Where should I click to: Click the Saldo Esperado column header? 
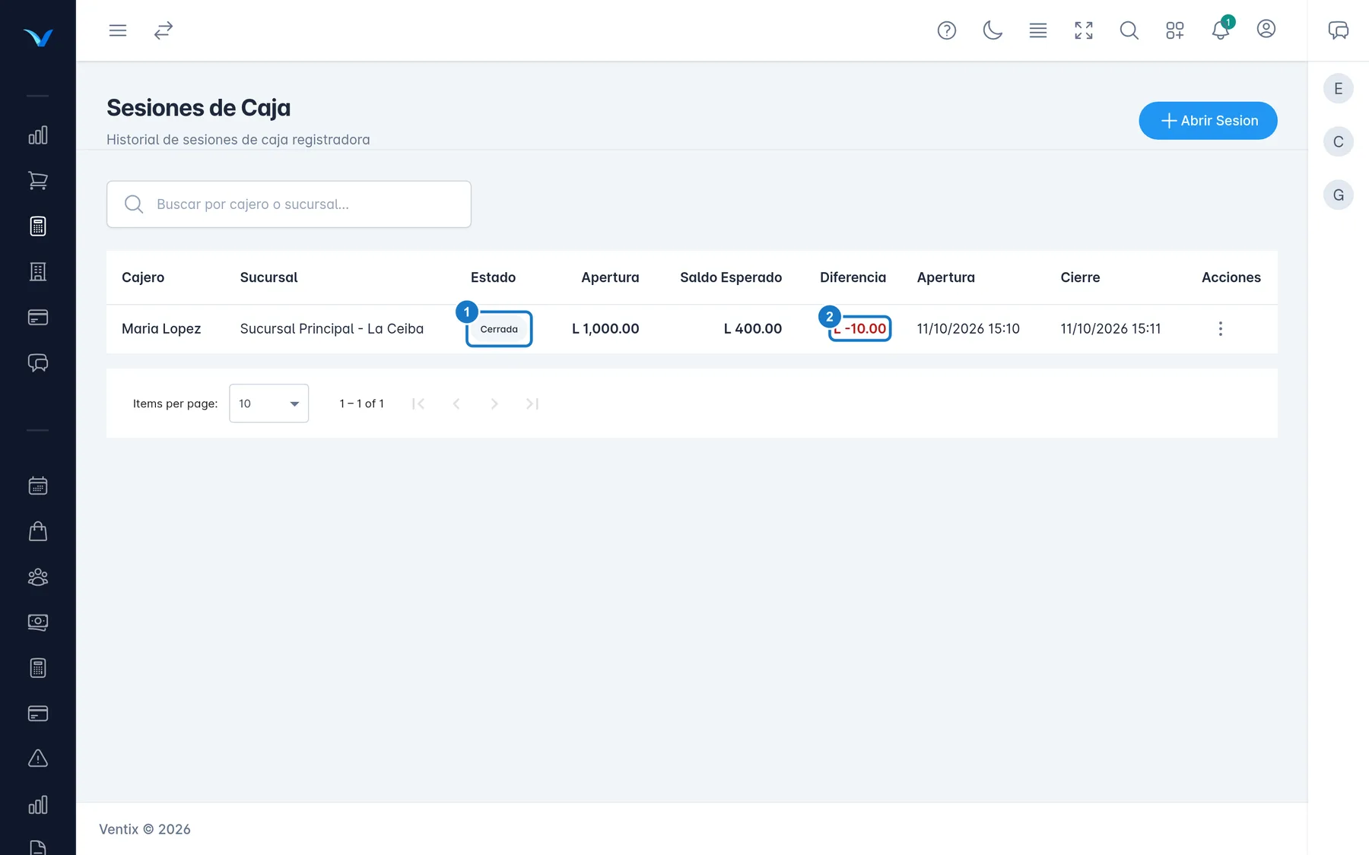point(731,277)
